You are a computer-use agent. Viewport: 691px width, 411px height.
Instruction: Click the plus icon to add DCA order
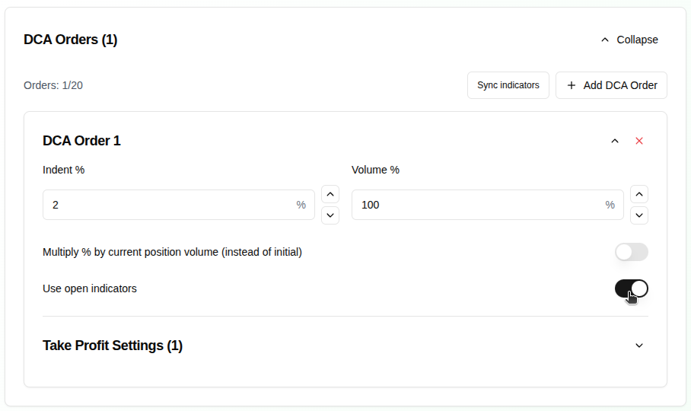tap(572, 85)
